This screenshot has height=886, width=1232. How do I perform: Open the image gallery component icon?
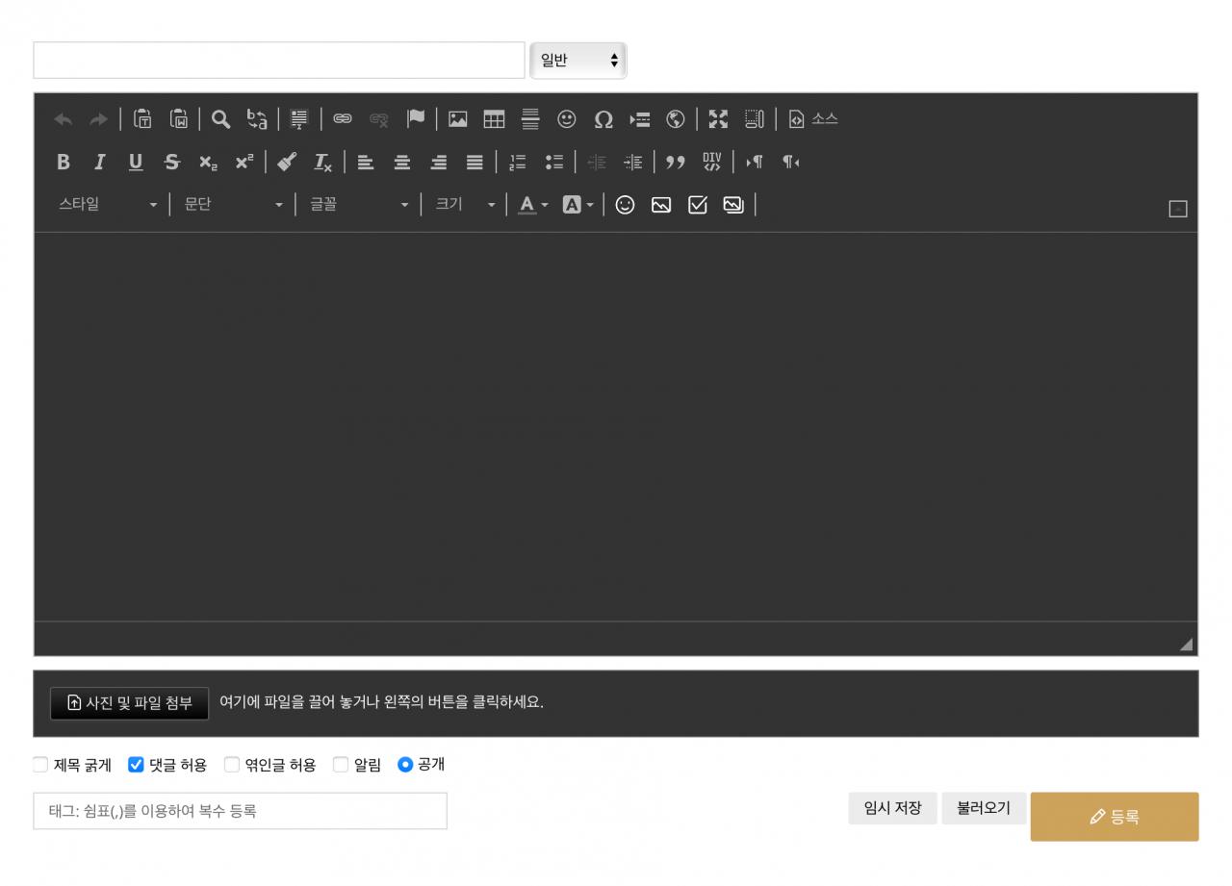pos(733,204)
